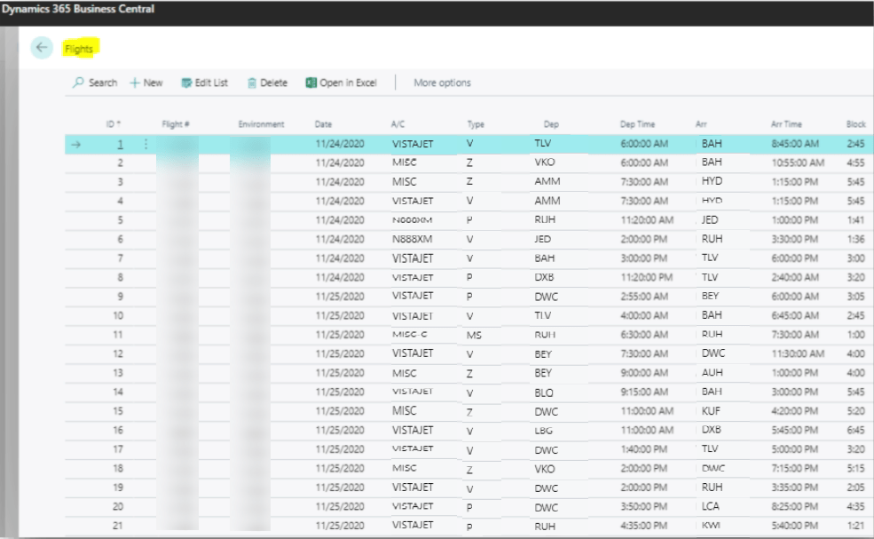Open the Dep Time column header menu
Screen dimensions: 874x539
pos(637,124)
